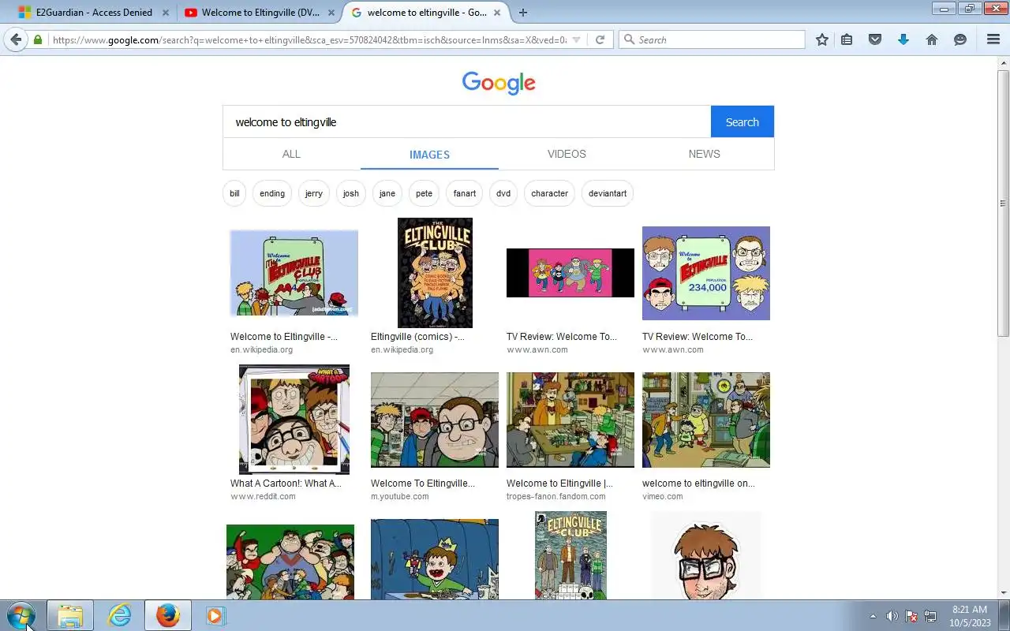
Task: Open the Downloads arrow icon
Action: (x=903, y=39)
